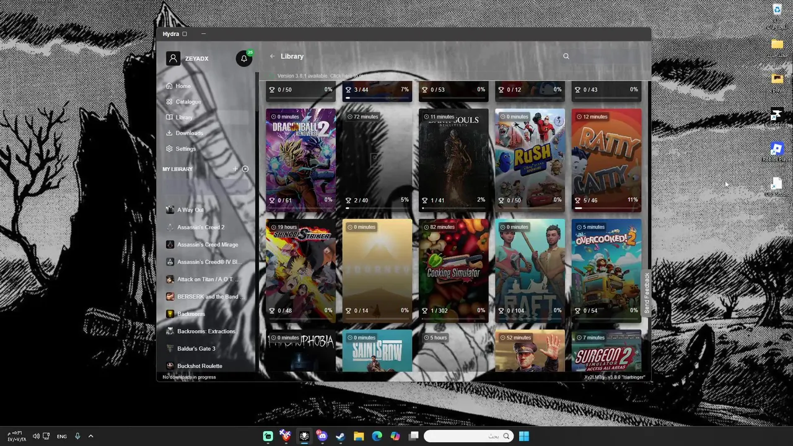Screen dimensions: 793x446
Task: Open the Raft game card
Action: [x=530, y=269]
